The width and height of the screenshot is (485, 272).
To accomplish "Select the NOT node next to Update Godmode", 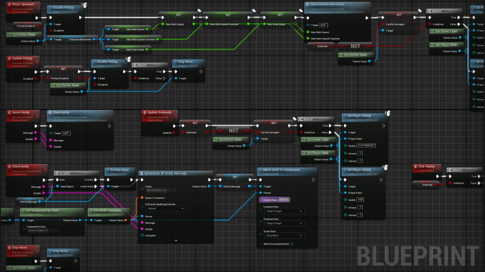I will coord(233,131).
